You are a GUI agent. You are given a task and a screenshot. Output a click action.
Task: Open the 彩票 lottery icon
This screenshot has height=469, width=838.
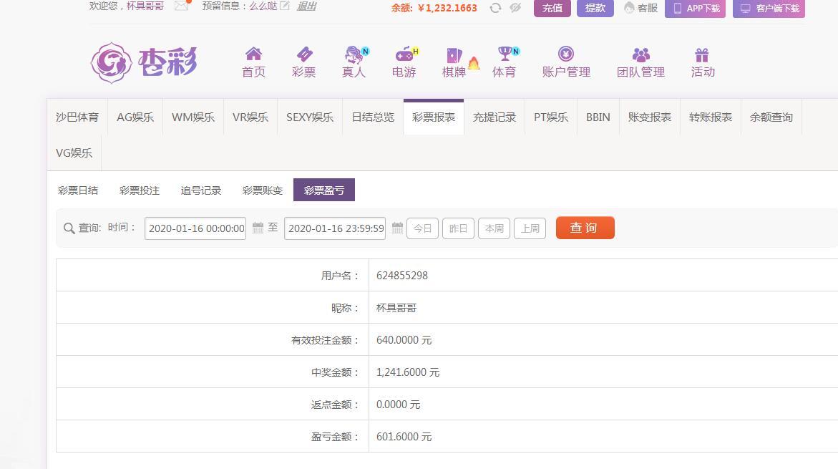coord(304,54)
